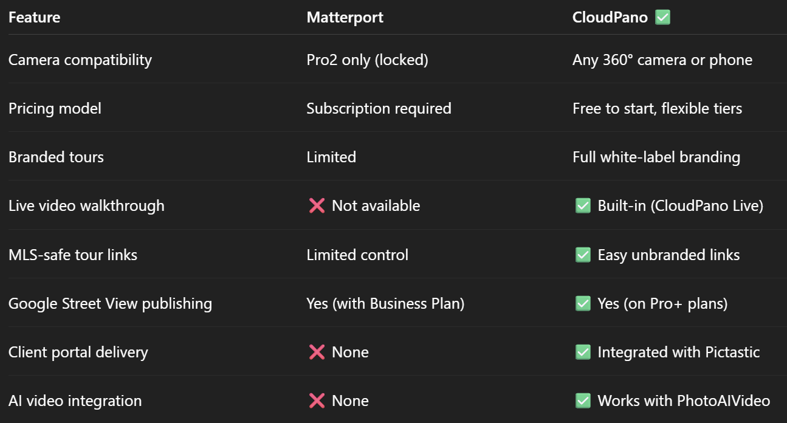The width and height of the screenshot is (787, 423).
Task: Click MLS-safe tour links cell
Action: pyautogui.click(x=73, y=255)
